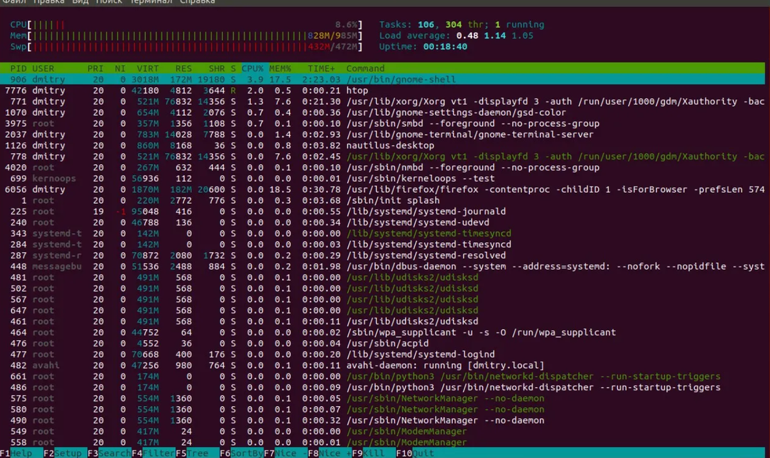Sort by the PRI column header
The height and width of the screenshot is (458, 770).
pyautogui.click(x=96, y=69)
